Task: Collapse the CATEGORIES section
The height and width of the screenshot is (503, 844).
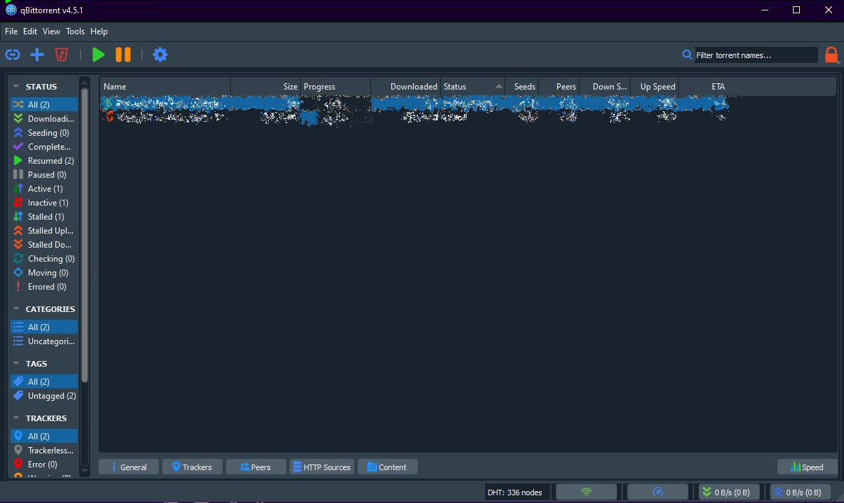Action: [x=17, y=309]
